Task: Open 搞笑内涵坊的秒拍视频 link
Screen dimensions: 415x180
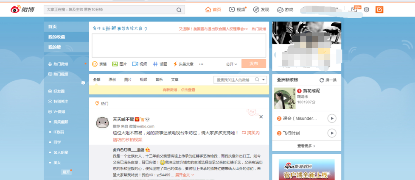Action: pyautogui.click(x=186, y=136)
